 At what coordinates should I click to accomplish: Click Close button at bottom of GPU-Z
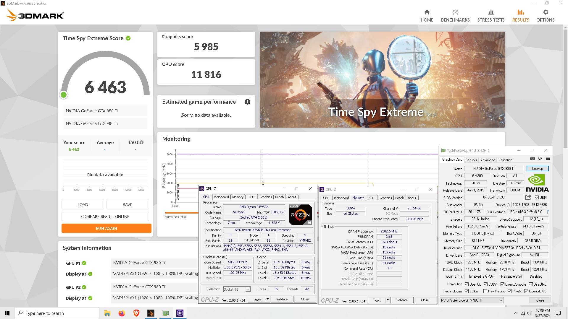[540, 300]
